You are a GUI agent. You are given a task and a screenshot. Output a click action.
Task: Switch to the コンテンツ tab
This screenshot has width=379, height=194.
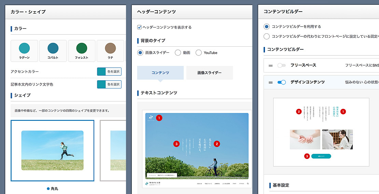pos(160,73)
